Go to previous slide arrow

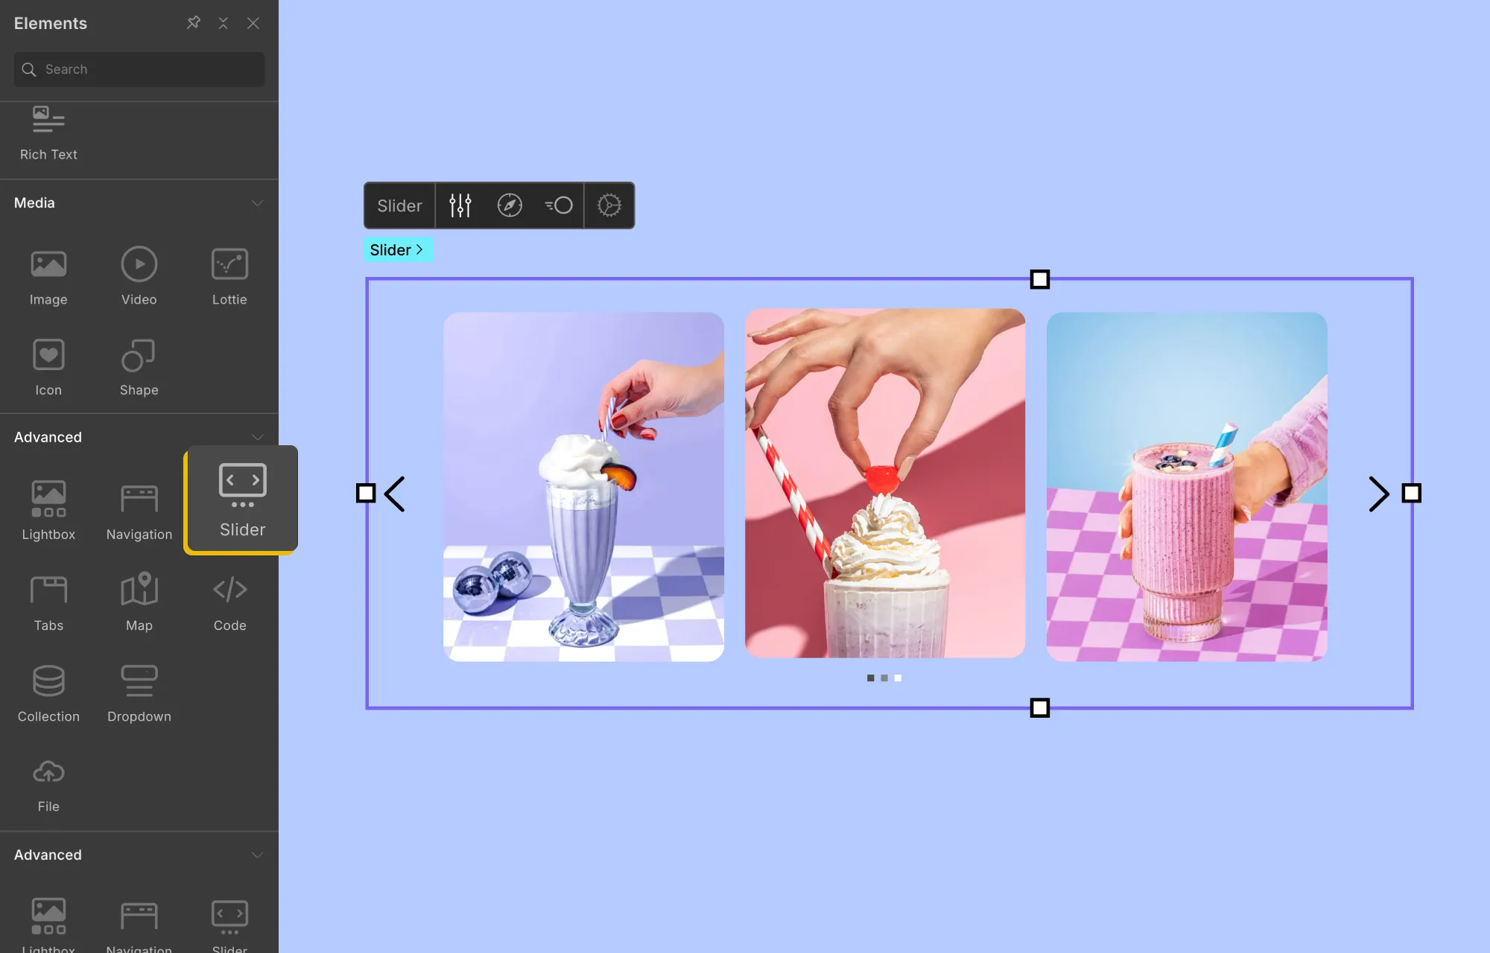coord(395,494)
